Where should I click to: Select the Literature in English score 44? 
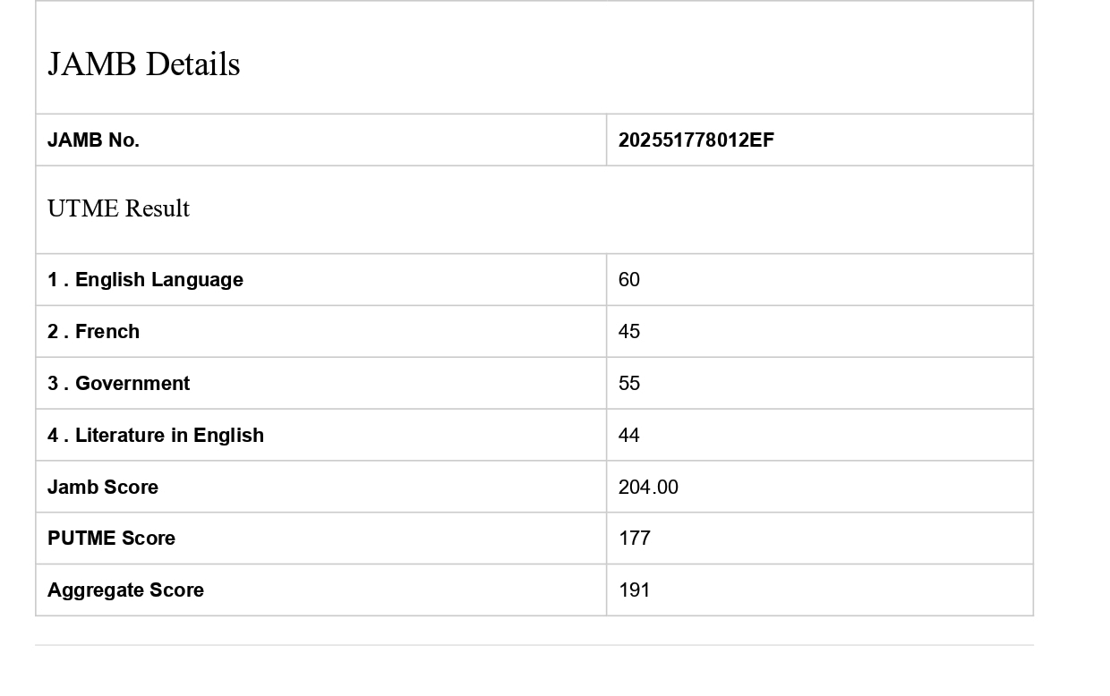click(629, 436)
